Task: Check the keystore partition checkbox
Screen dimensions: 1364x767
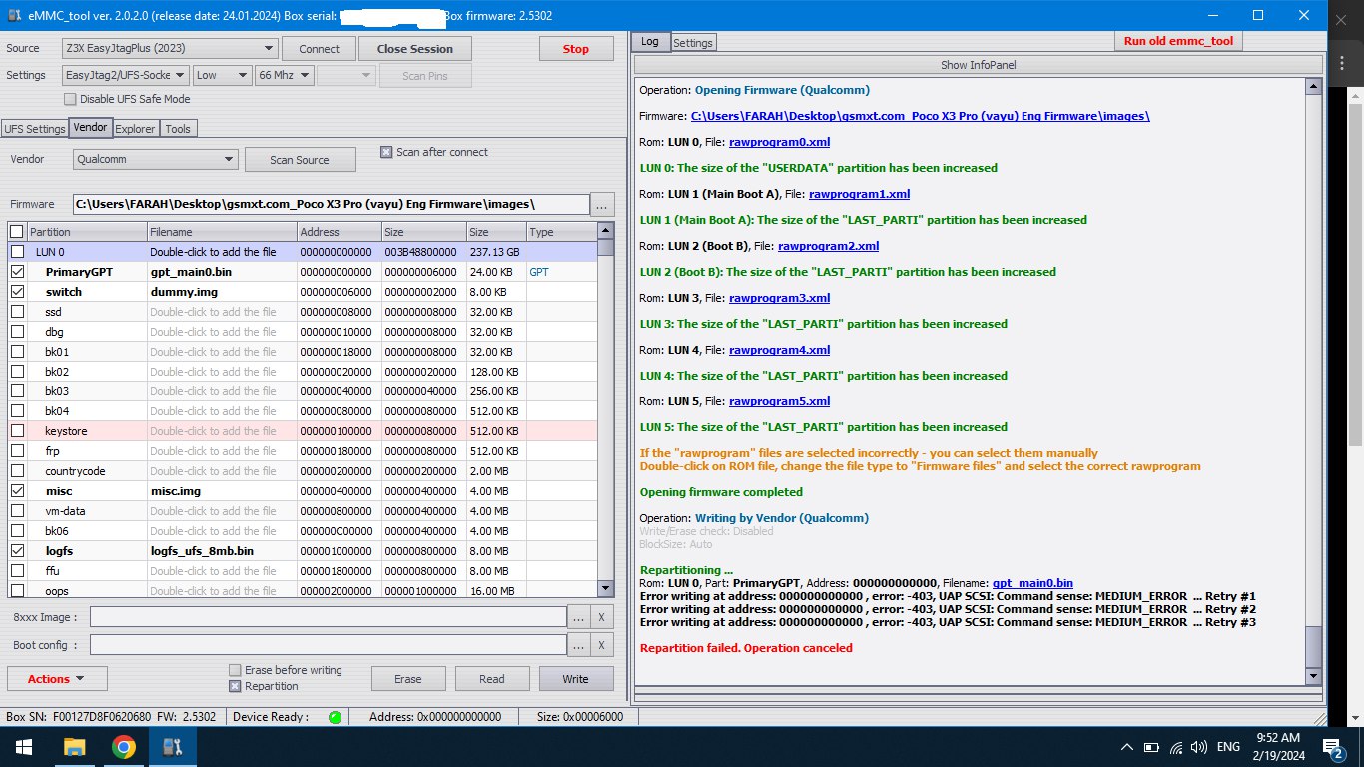Action: pos(17,431)
